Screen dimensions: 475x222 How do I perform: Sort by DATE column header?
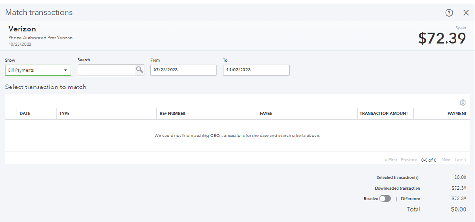point(25,113)
